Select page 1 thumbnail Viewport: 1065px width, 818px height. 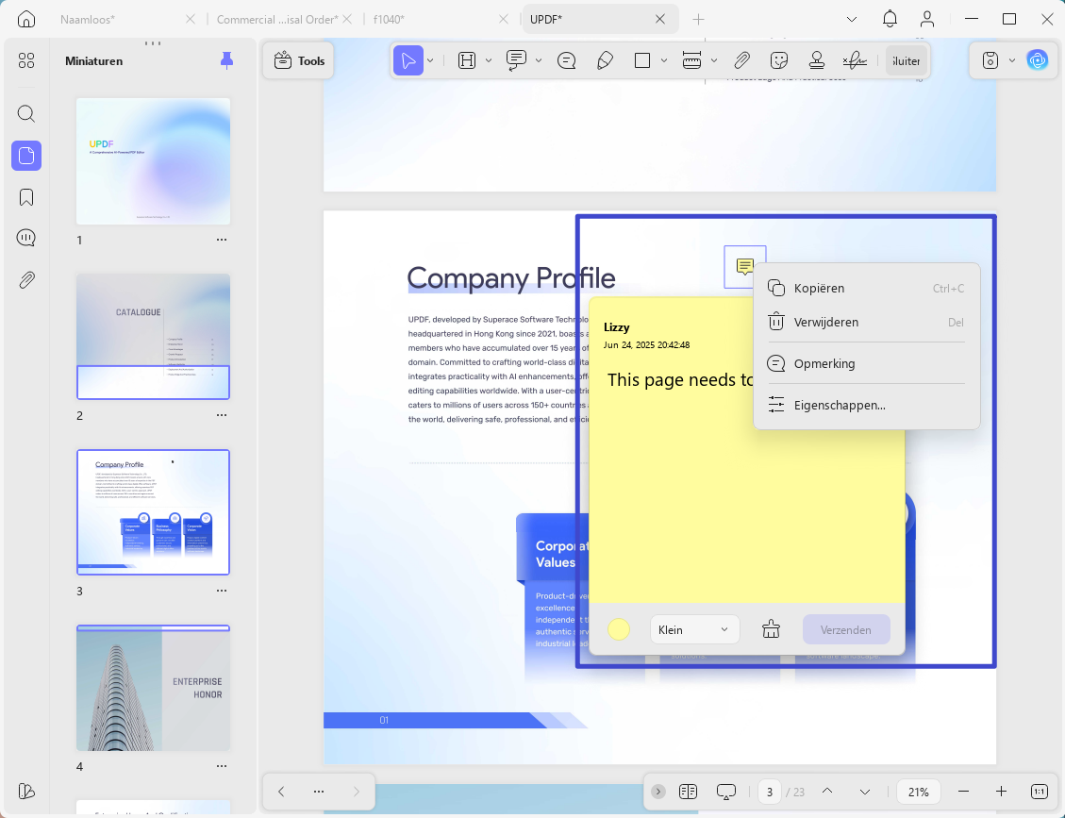coord(153,161)
